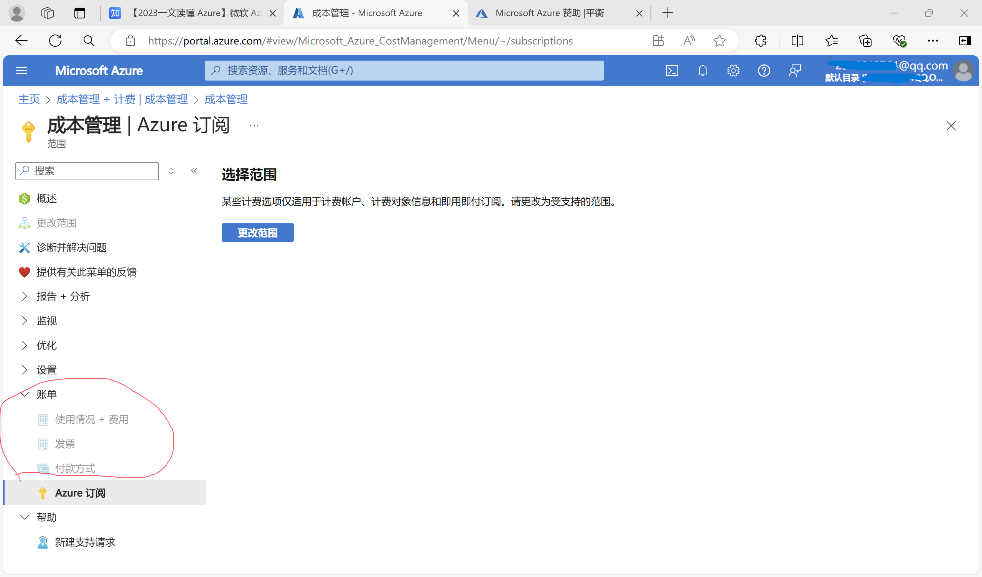Open the browser settings and more ellipsis

point(933,41)
